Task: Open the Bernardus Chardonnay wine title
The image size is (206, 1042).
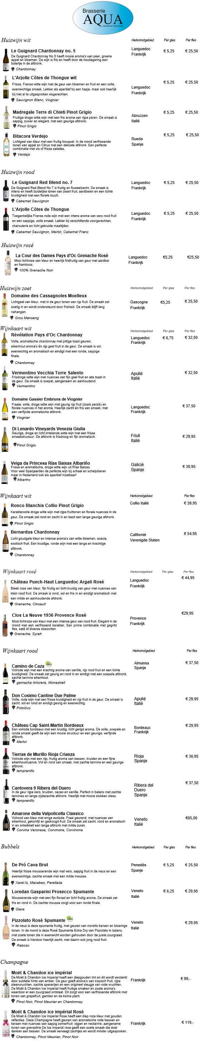Action: (35, 532)
